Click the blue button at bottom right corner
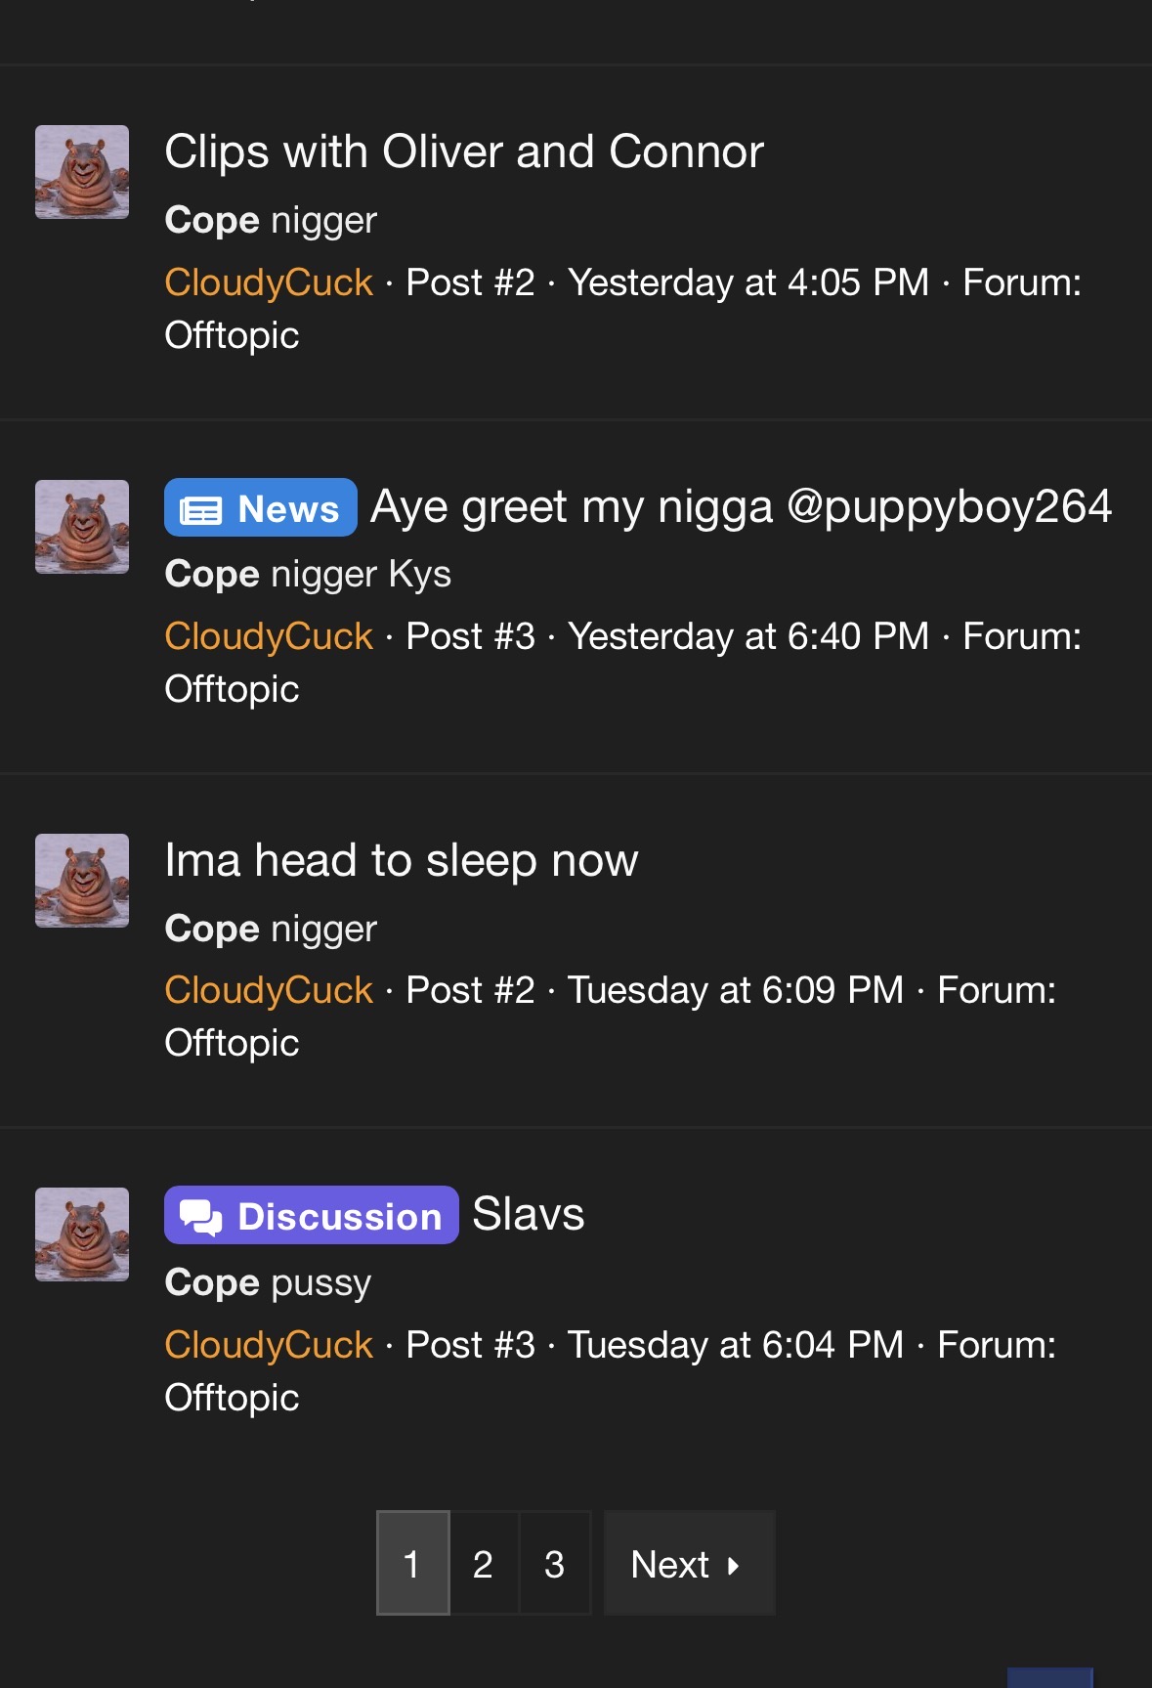 (1050, 1677)
